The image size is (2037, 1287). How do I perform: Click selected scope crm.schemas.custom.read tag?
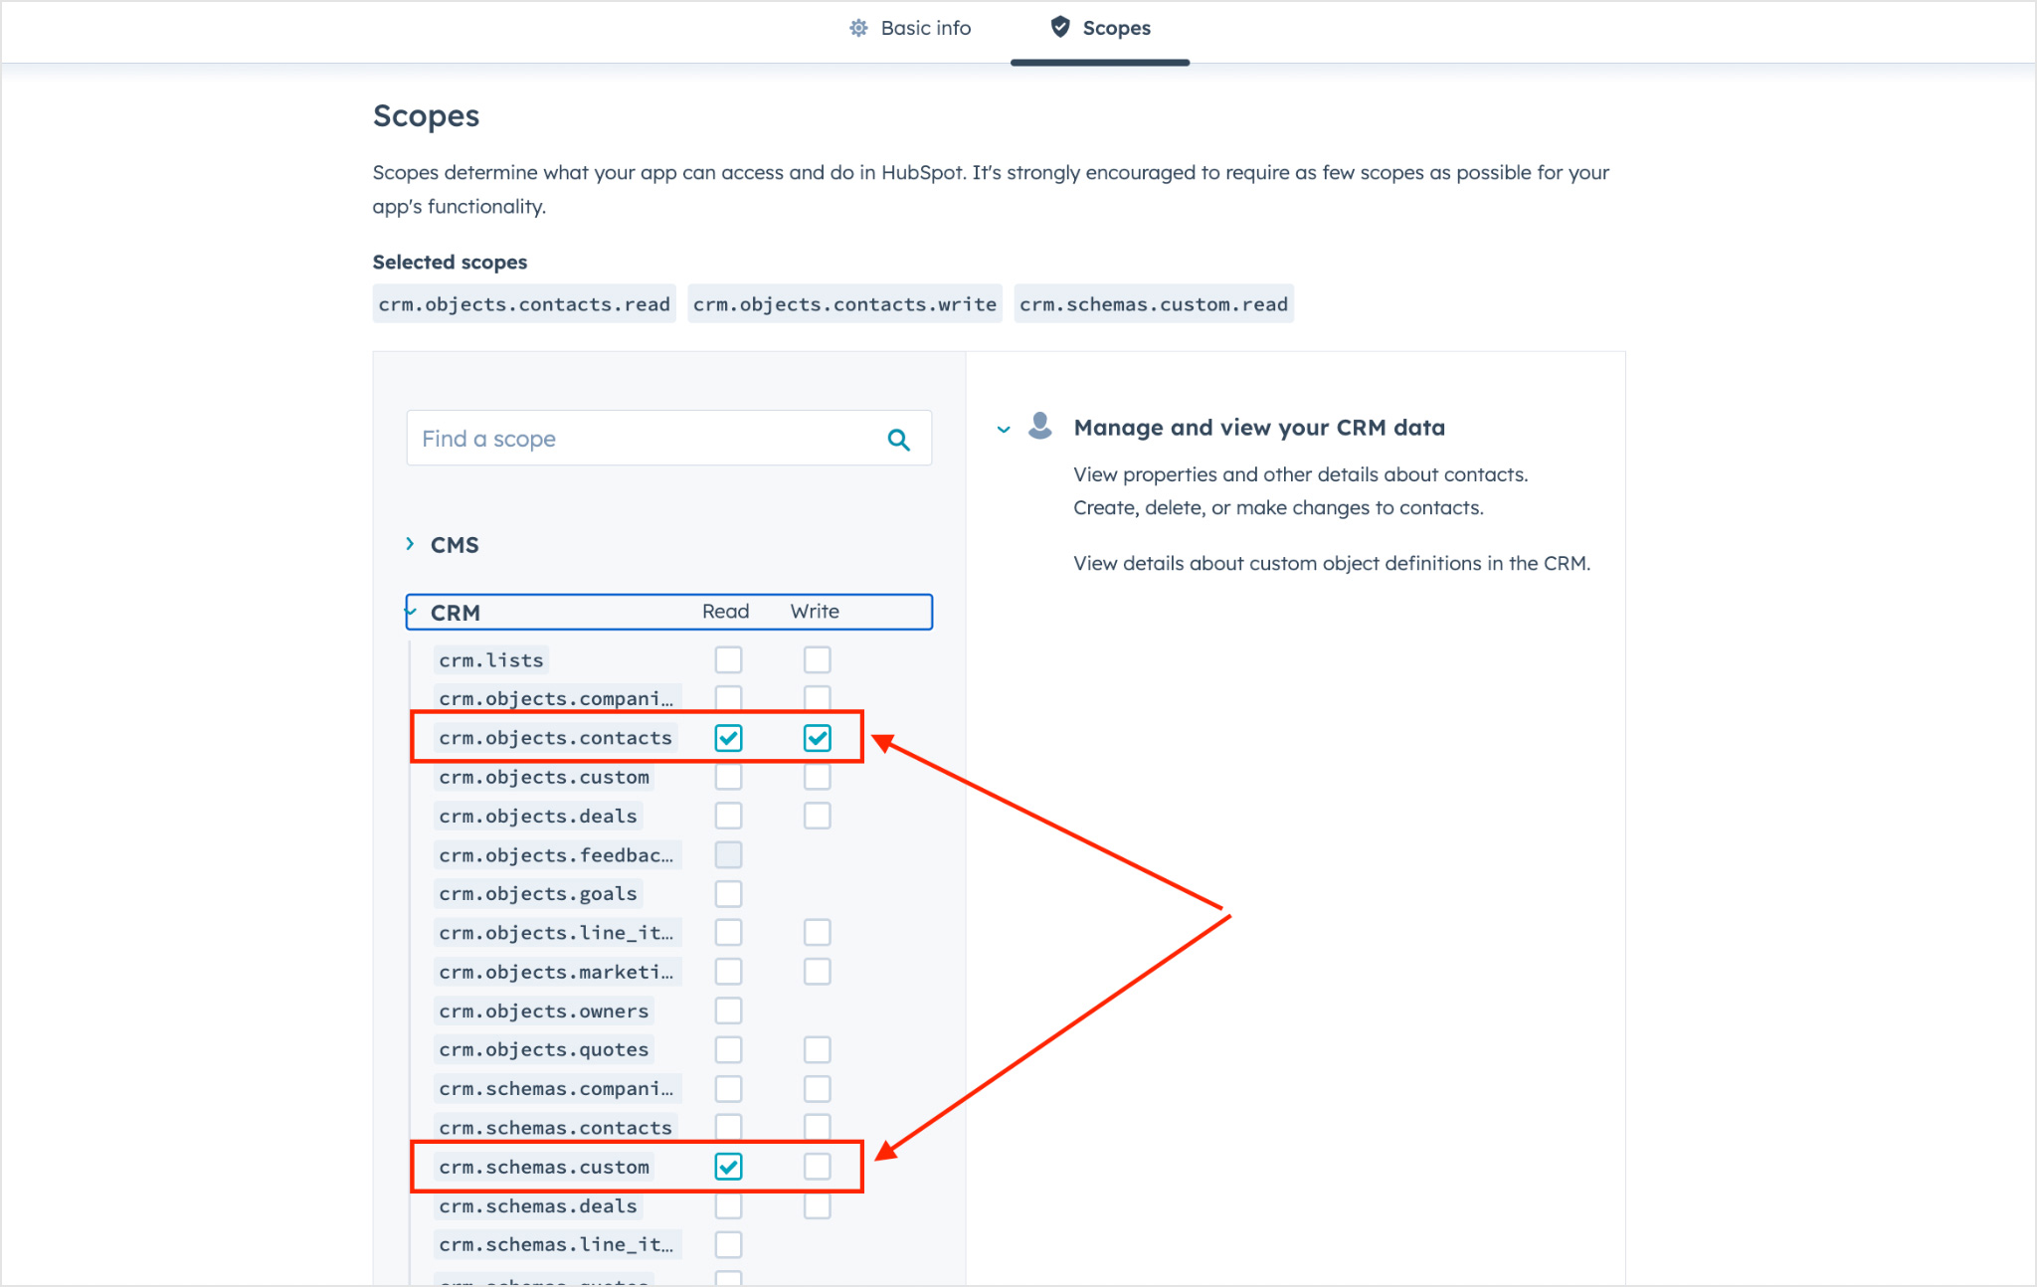pyautogui.click(x=1154, y=303)
